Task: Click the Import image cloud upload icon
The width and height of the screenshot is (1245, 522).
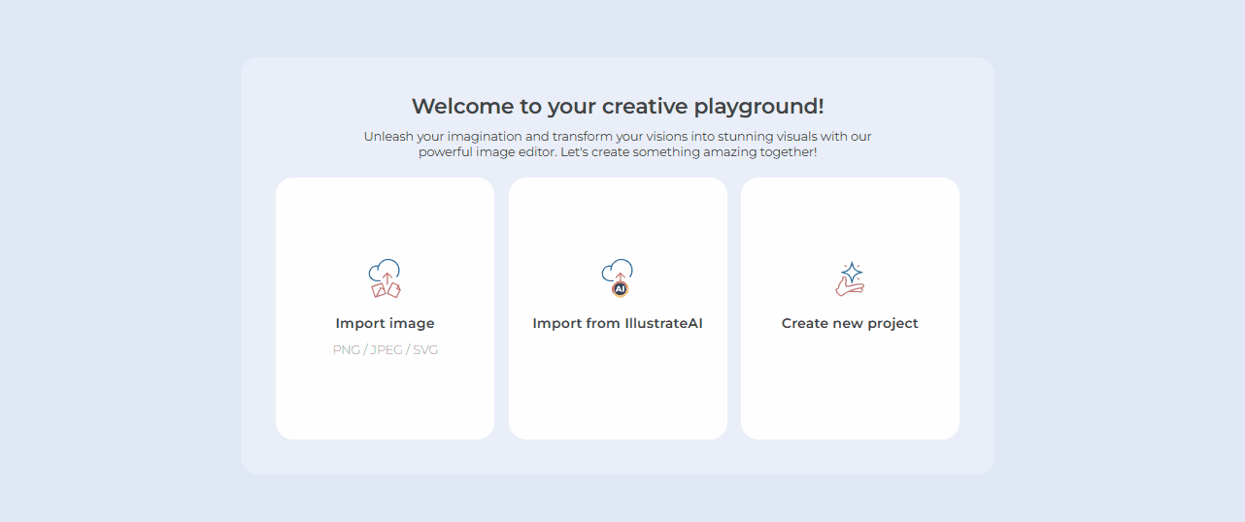Action: tap(385, 278)
